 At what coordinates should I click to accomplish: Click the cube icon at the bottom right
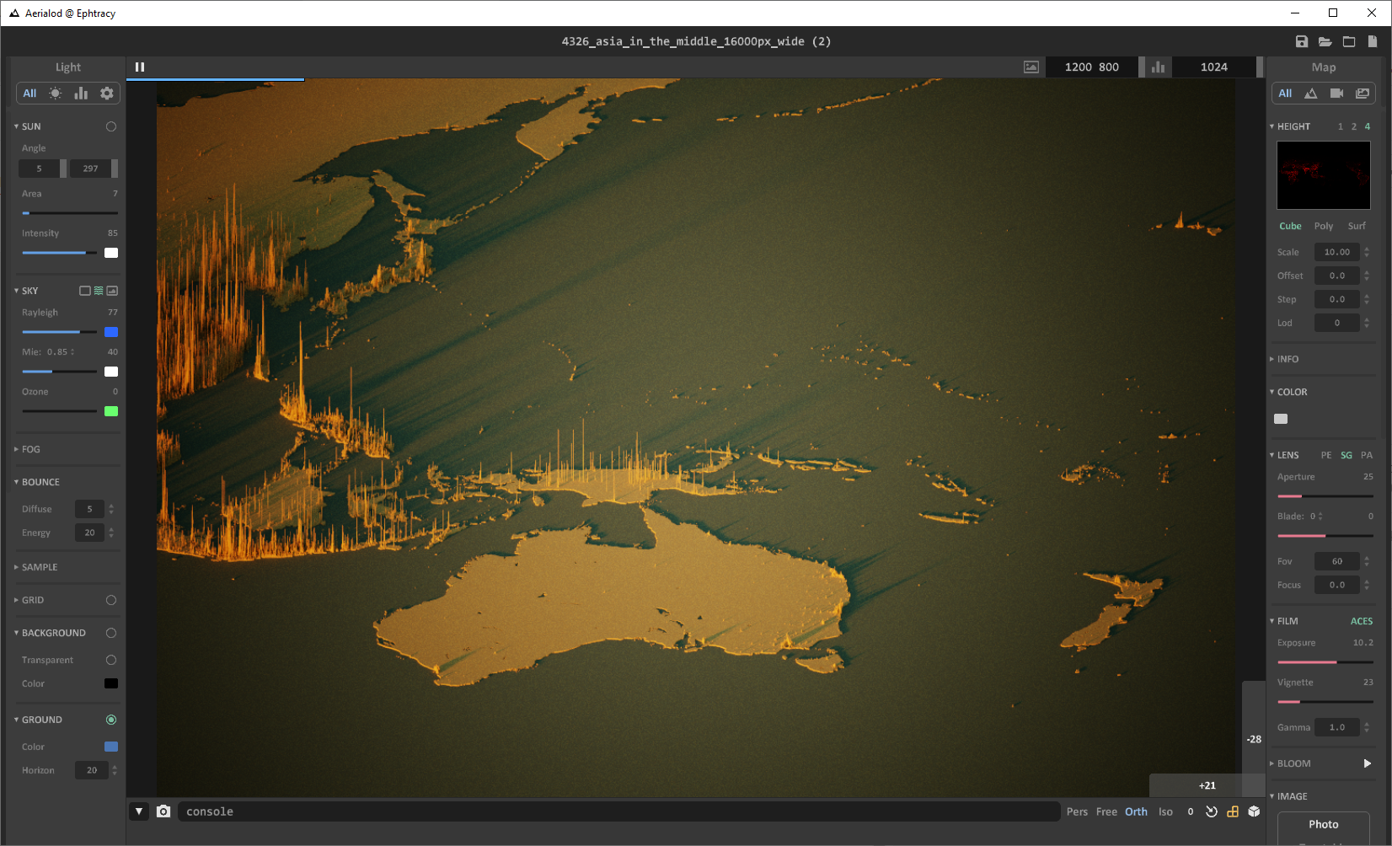click(x=1254, y=811)
